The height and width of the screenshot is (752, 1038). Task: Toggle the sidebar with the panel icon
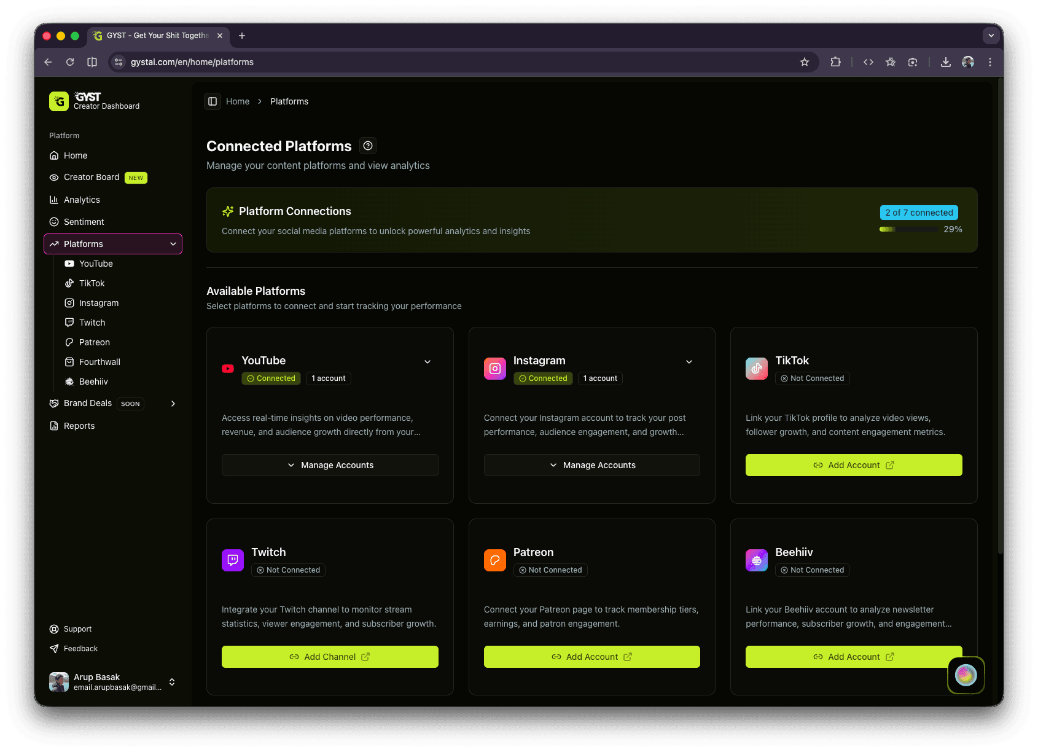(x=213, y=101)
